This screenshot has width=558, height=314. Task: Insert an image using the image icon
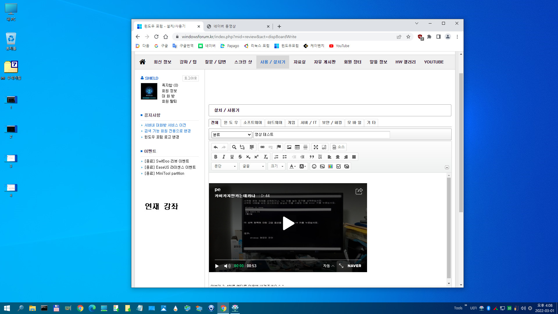click(x=289, y=147)
